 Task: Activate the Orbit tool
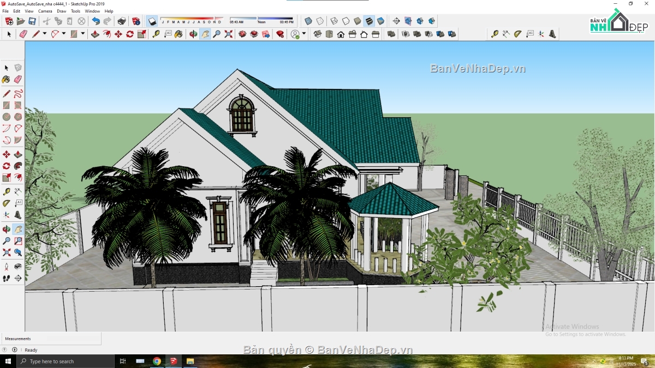coord(193,34)
